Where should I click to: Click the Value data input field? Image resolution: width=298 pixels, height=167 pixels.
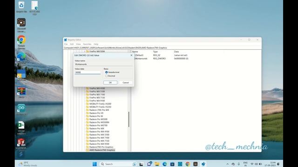coord(88,72)
